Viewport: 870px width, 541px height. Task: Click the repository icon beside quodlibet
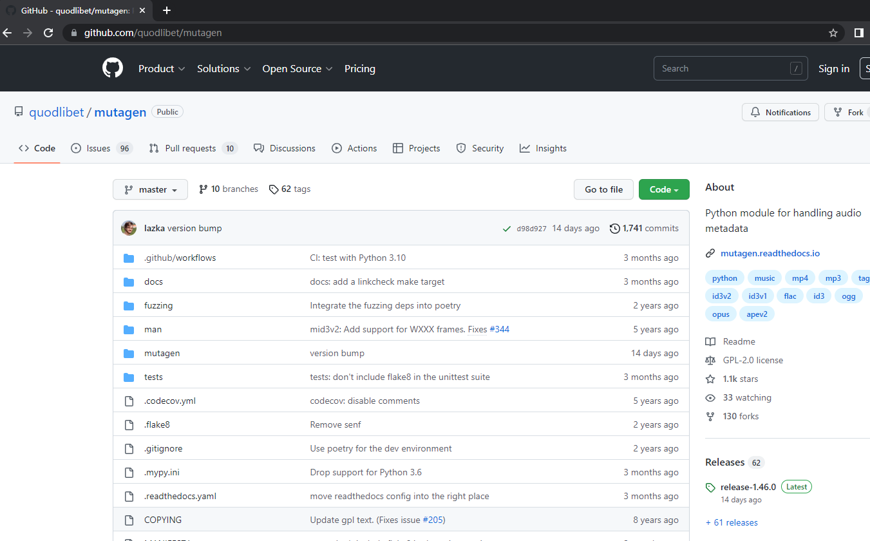pos(19,112)
